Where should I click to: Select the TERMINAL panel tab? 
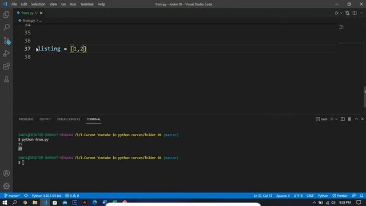click(x=94, y=119)
